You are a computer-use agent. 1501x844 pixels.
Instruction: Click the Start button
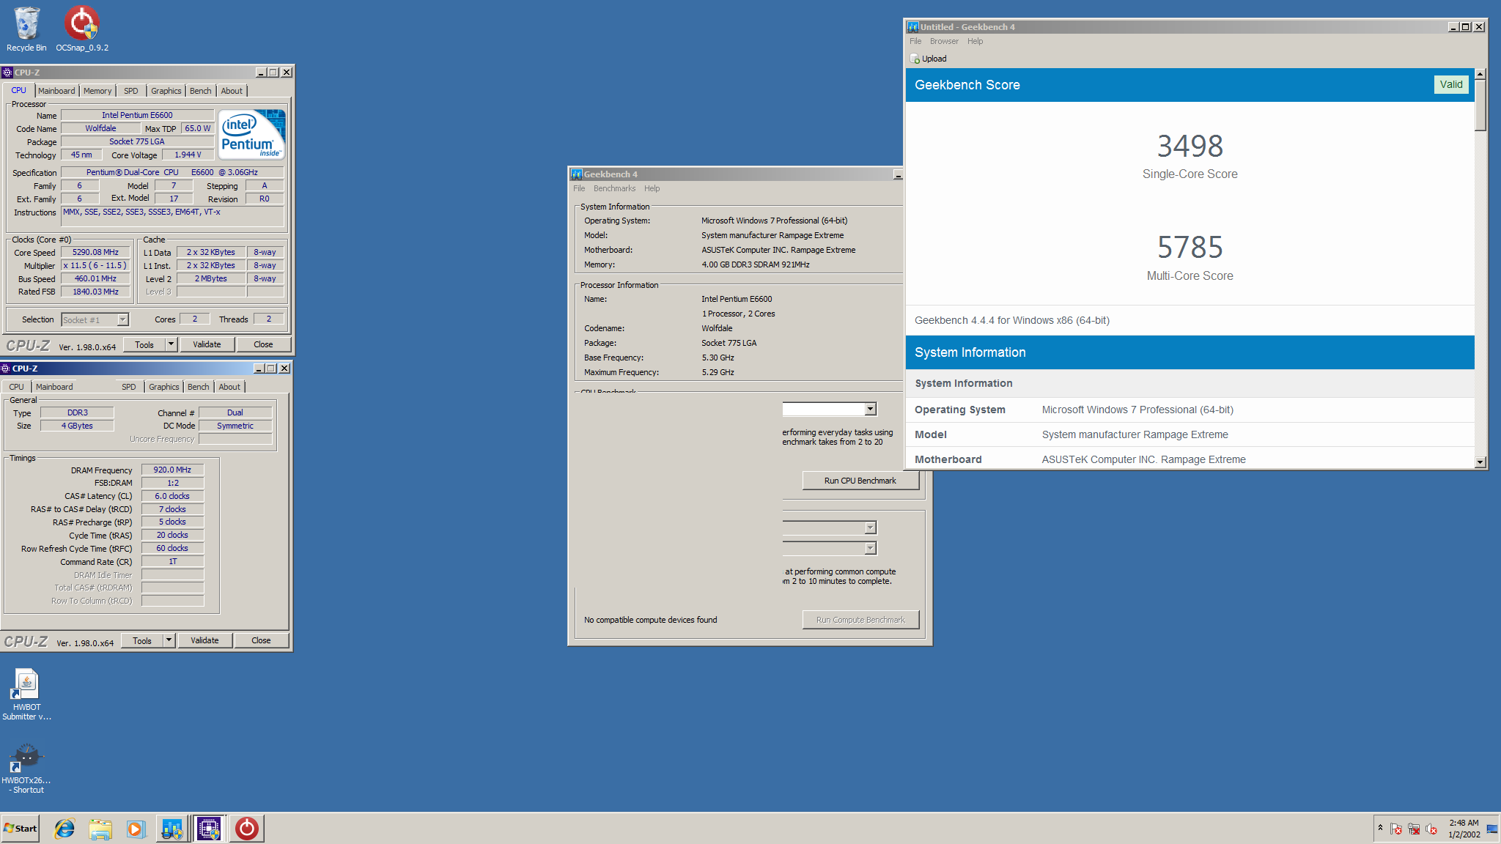(x=21, y=829)
